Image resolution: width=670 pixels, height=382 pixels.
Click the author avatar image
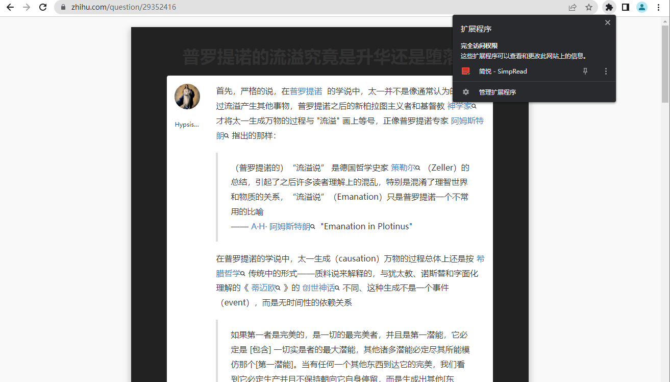187,97
